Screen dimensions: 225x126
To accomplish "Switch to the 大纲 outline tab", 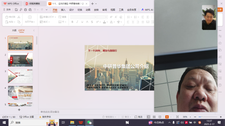I will click(14, 30).
